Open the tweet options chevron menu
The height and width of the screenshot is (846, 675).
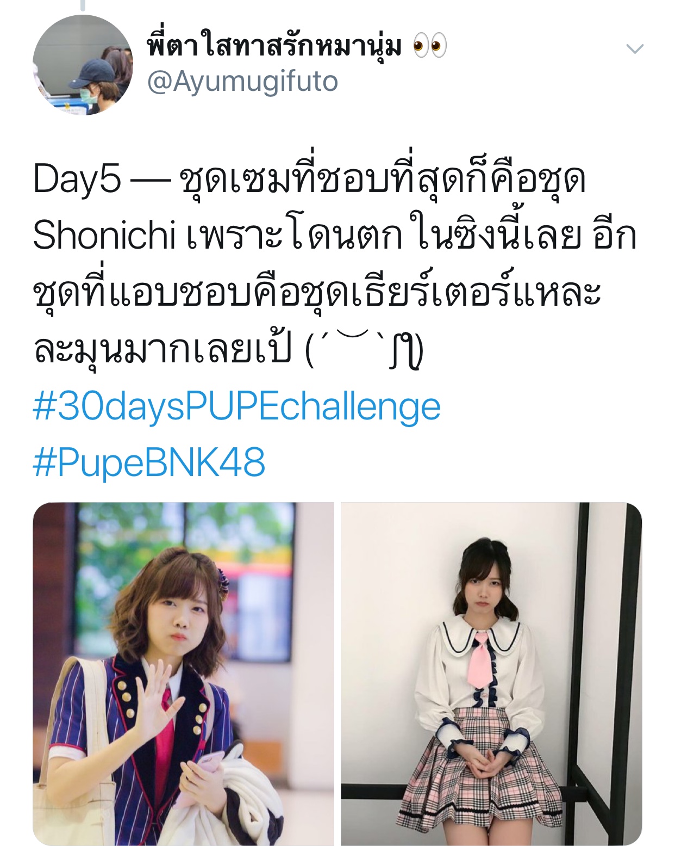point(635,49)
